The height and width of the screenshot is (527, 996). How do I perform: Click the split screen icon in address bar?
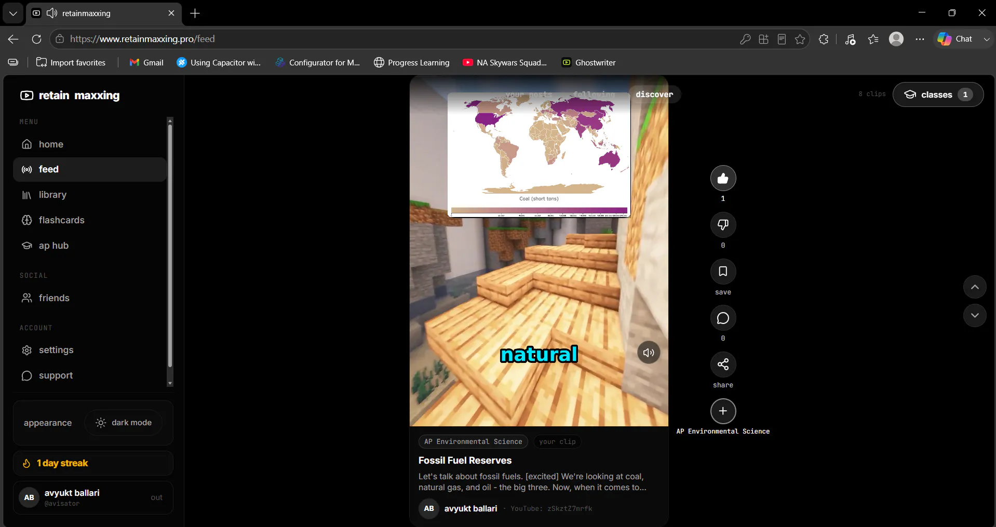[763, 39]
